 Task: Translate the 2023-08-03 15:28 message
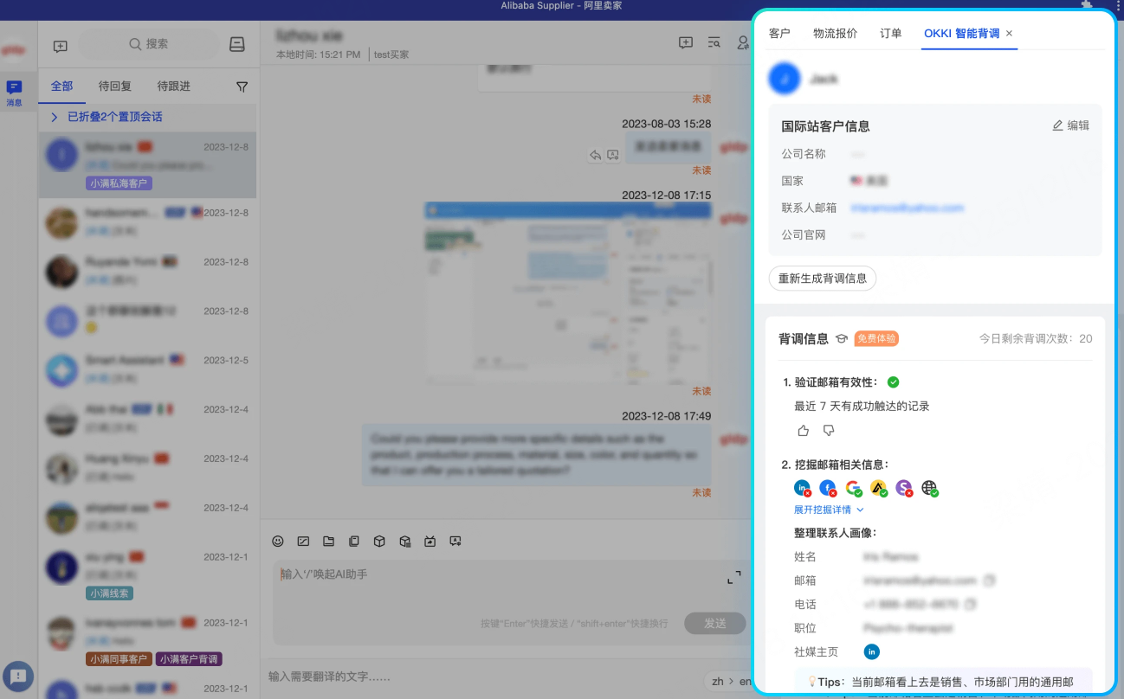(x=612, y=155)
